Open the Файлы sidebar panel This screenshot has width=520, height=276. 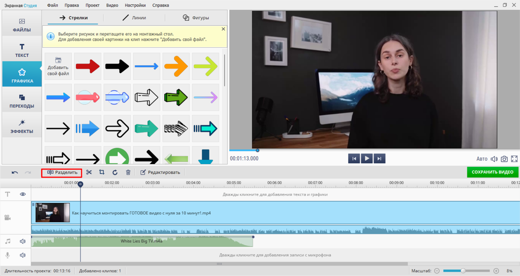pyautogui.click(x=22, y=25)
